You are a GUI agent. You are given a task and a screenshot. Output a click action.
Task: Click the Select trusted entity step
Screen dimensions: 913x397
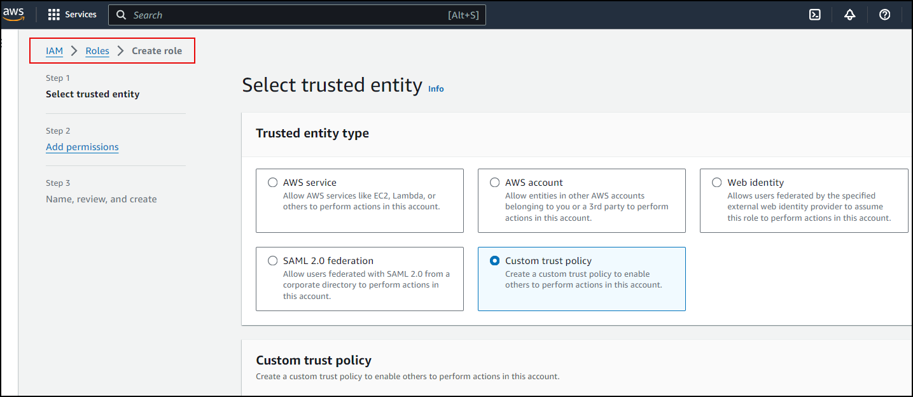(92, 94)
